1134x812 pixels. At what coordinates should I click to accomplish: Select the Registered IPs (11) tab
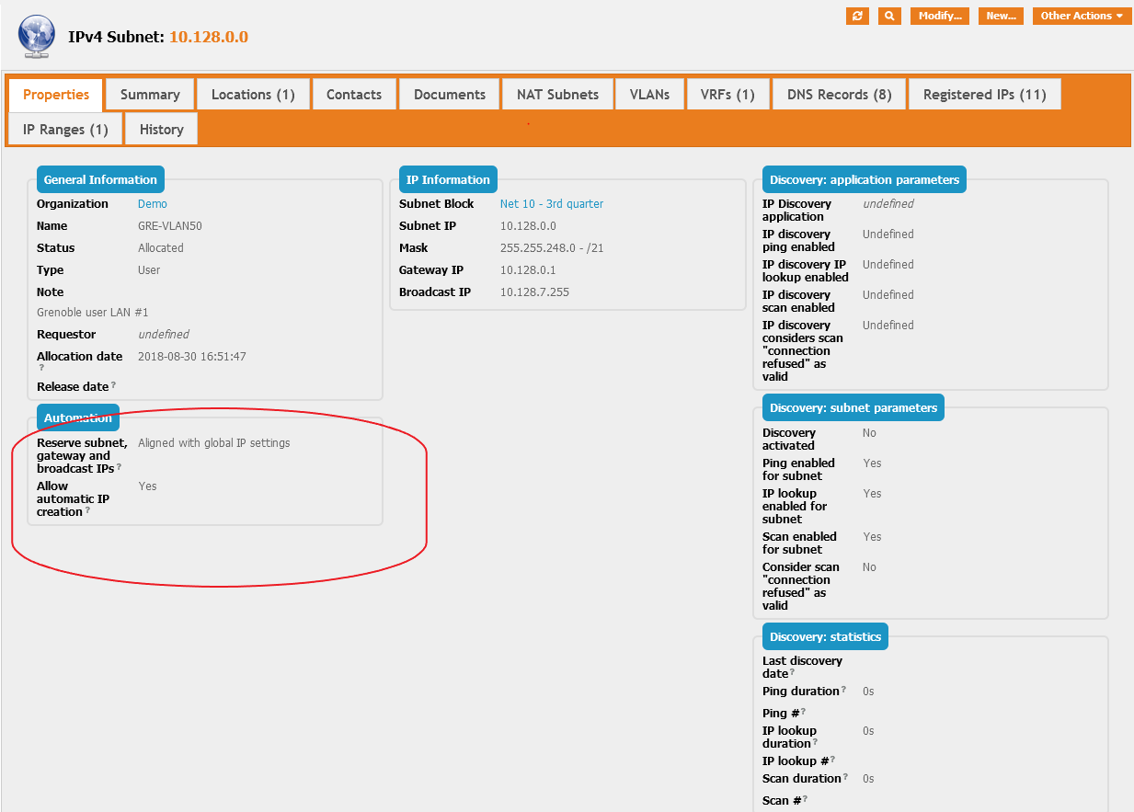pos(984,95)
